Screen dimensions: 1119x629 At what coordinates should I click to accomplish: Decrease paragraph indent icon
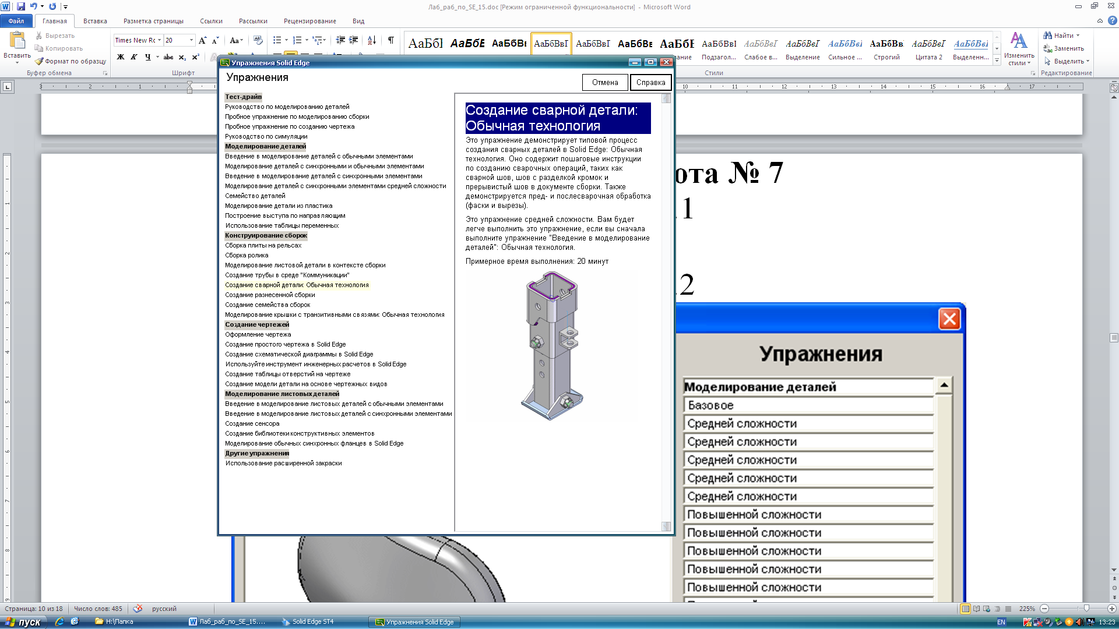340,40
